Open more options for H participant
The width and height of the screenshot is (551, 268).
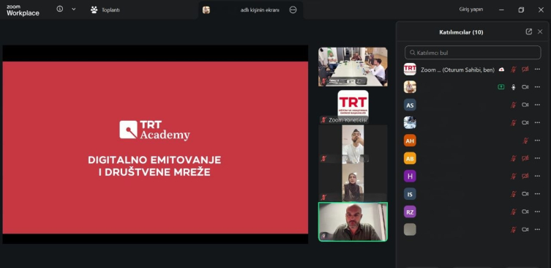tap(537, 176)
